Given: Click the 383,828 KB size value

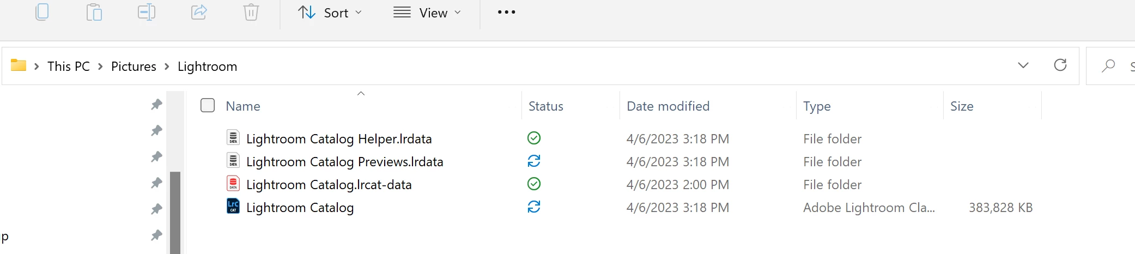Looking at the screenshot, I should [1000, 208].
